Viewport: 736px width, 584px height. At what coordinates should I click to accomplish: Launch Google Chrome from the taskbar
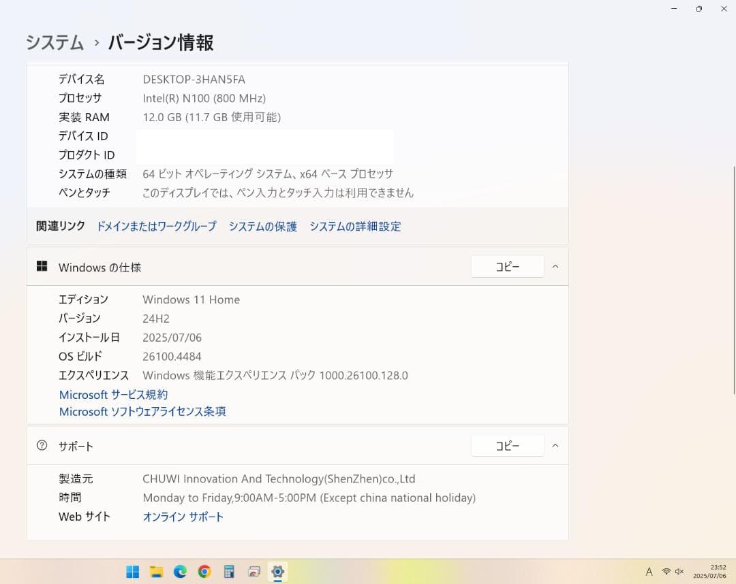click(x=204, y=571)
